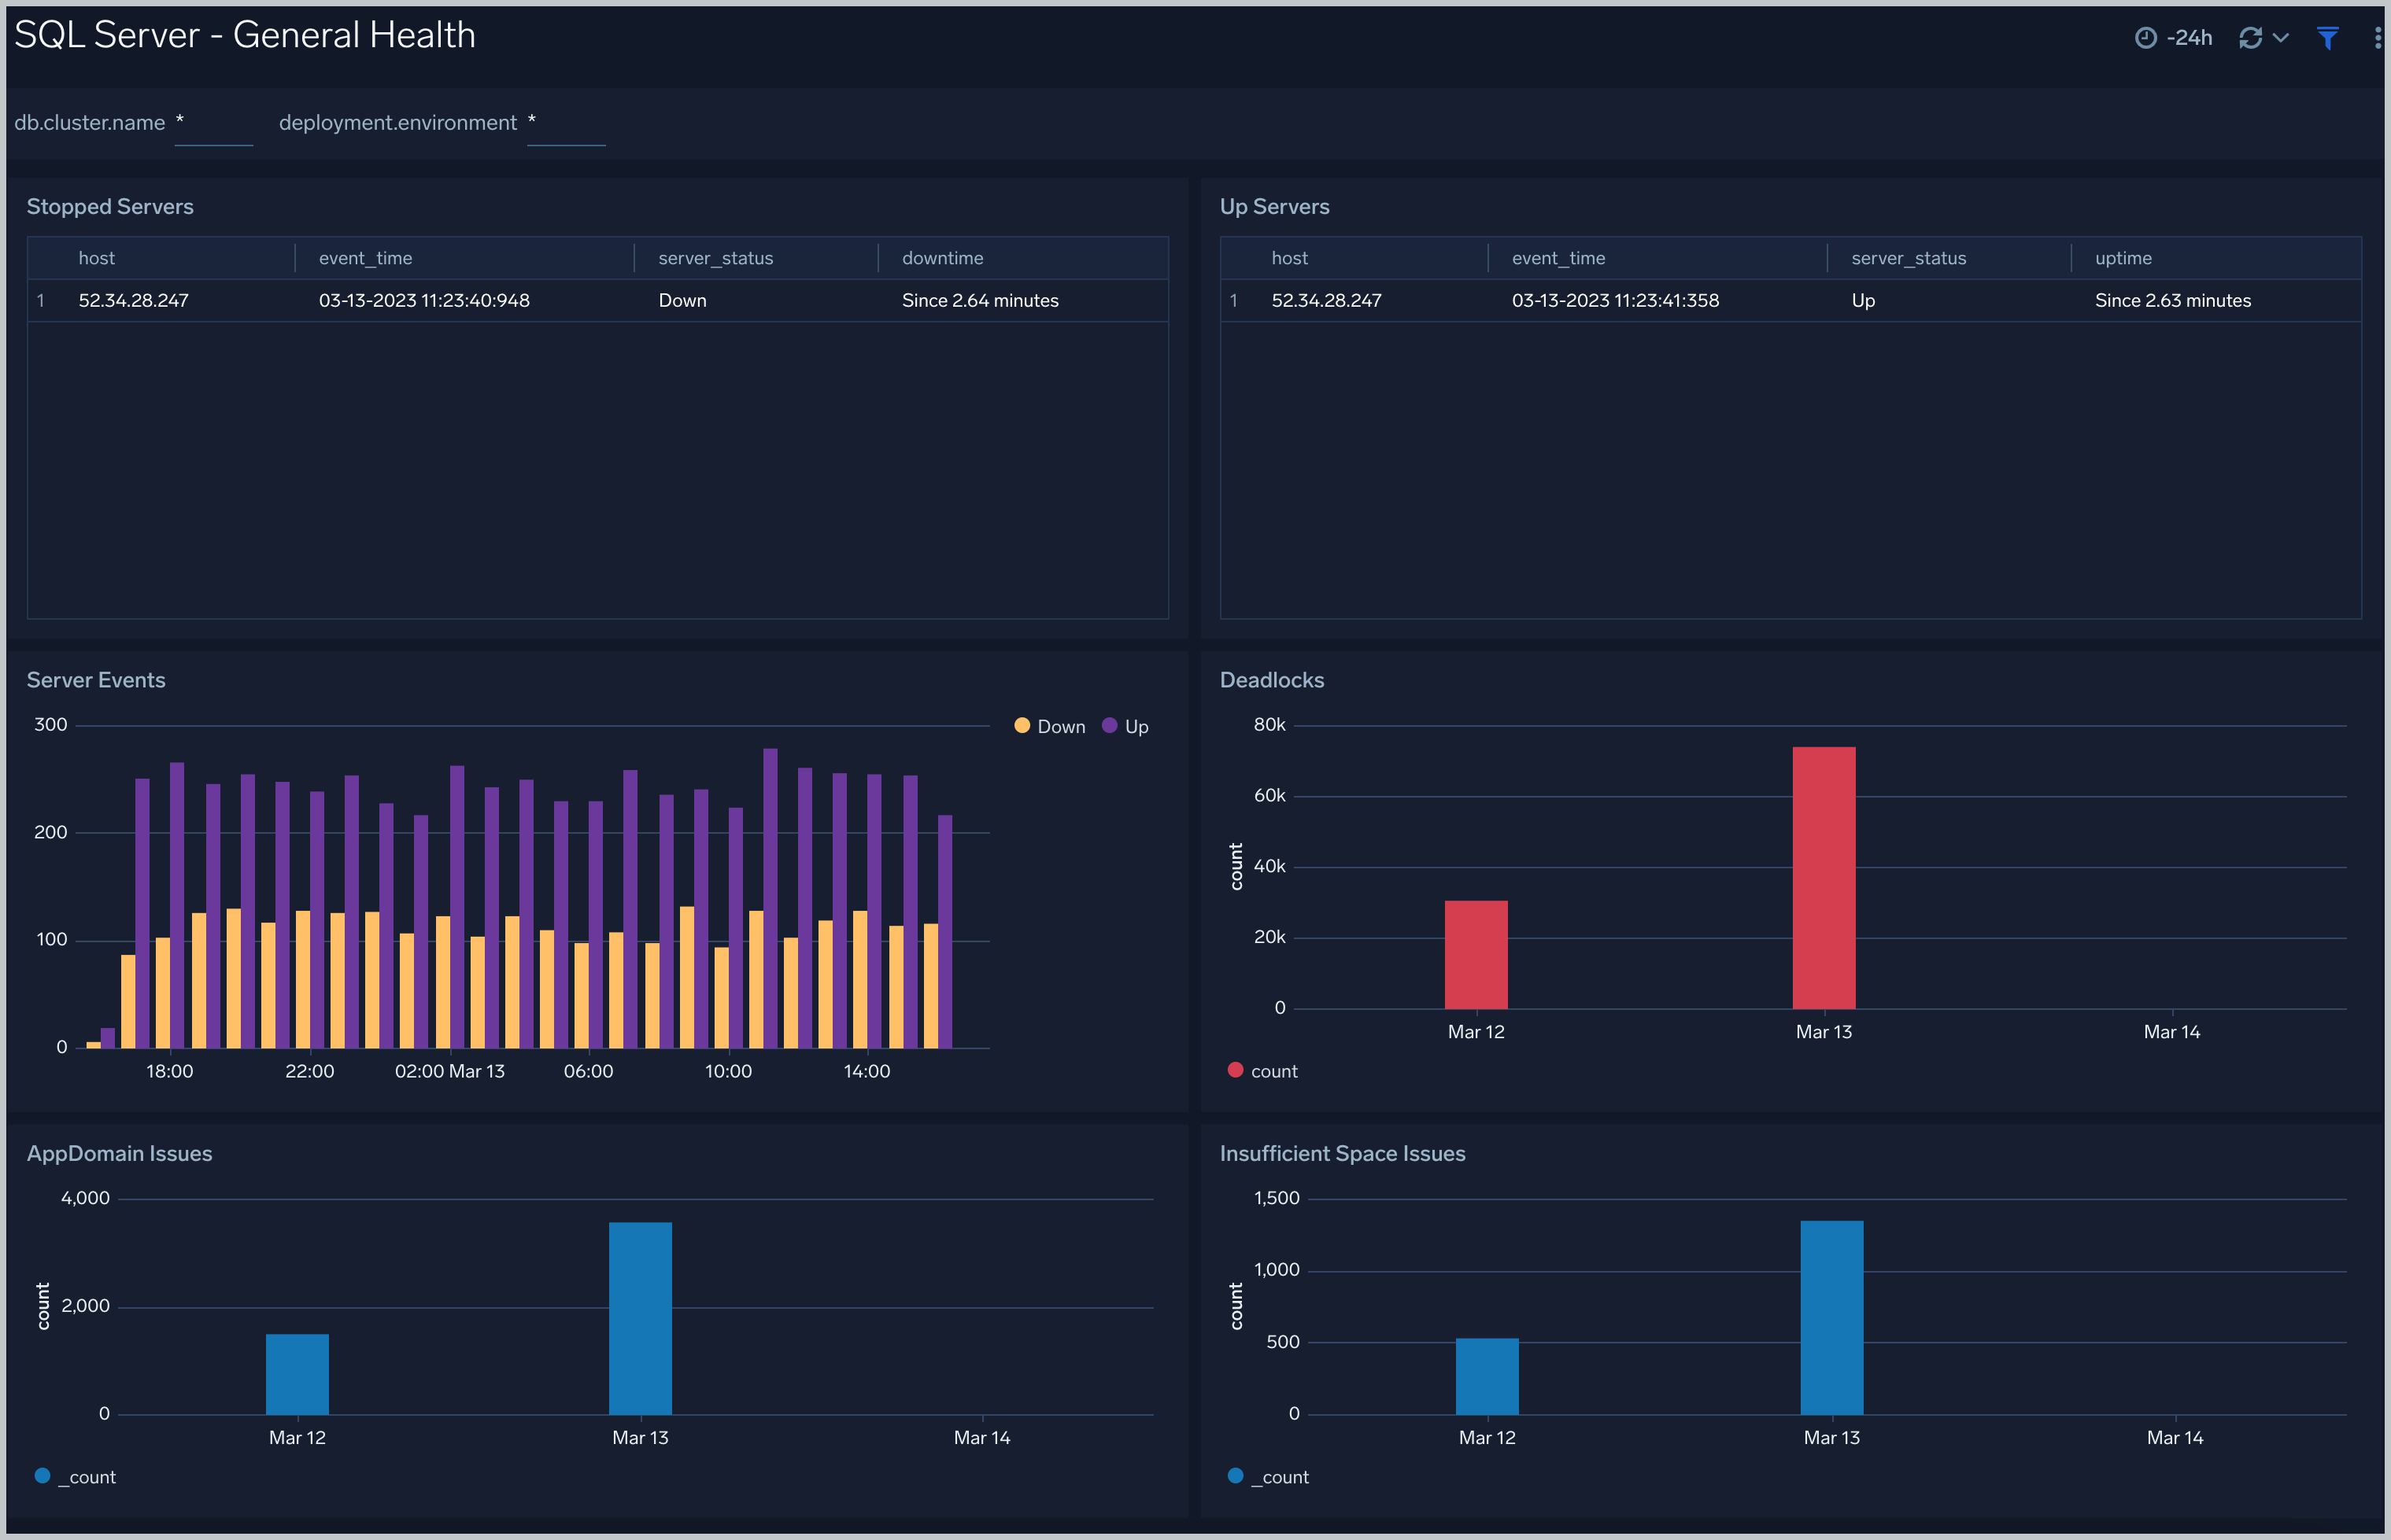Screen dimensions: 2391x1540
Task: Click the Mar 13 Deadlocks bar
Action: click(1823, 878)
